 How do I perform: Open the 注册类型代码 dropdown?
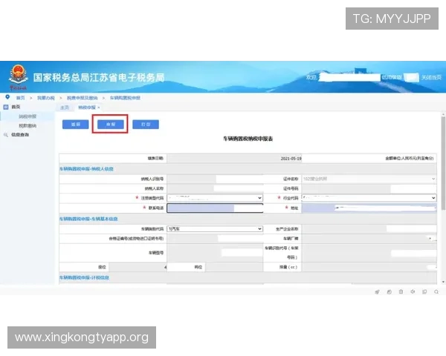coord(215,198)
